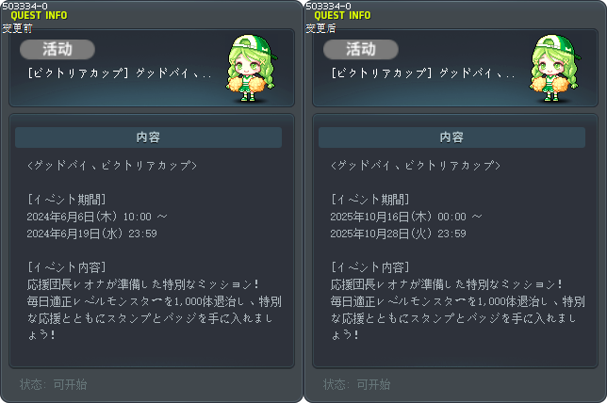607x403 pixels.
Task: Click the green-haired cheerleader in right panel
Action: pos(555,69)
